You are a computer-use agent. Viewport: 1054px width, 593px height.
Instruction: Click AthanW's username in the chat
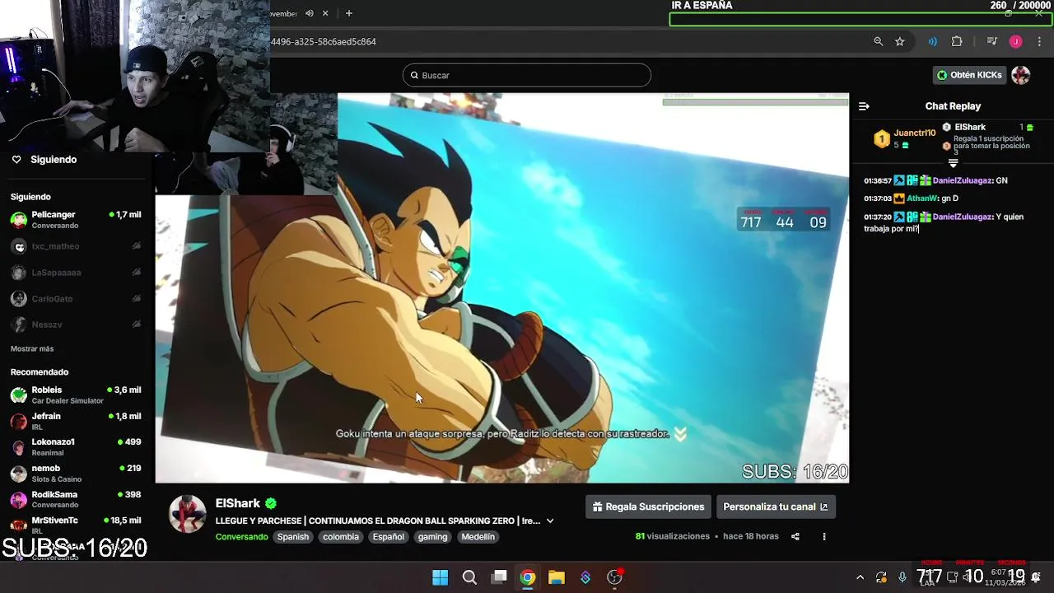pyautogui.click(x=923, y=198)
